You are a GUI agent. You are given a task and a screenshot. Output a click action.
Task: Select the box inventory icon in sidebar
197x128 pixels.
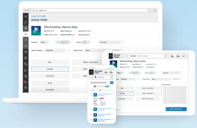click(26, 28)
